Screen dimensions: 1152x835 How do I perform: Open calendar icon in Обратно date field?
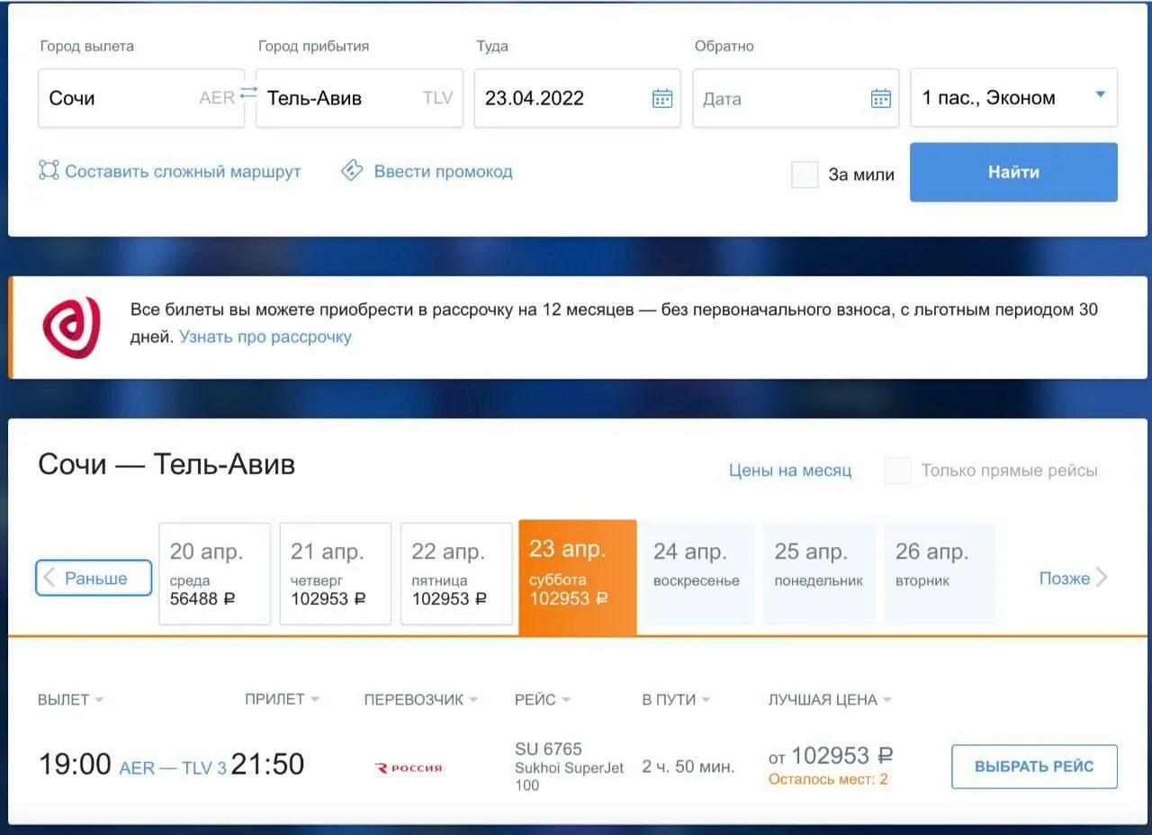point(881,98)
